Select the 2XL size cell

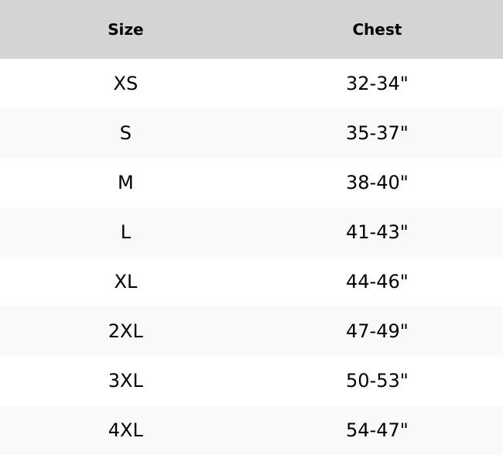[x=125, y=331]
